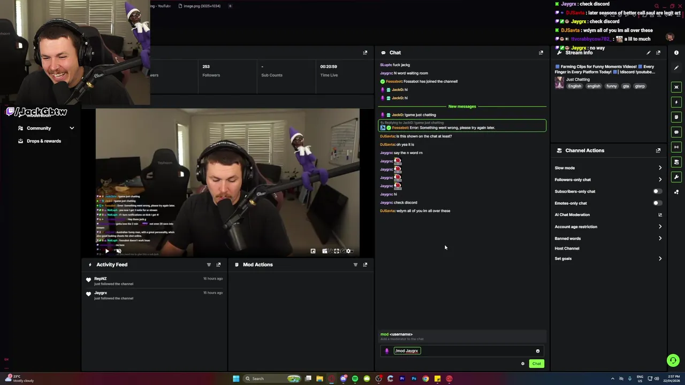Open the Just Chatting category link
This screenshot has height=385, width=685.
[578, 80]
